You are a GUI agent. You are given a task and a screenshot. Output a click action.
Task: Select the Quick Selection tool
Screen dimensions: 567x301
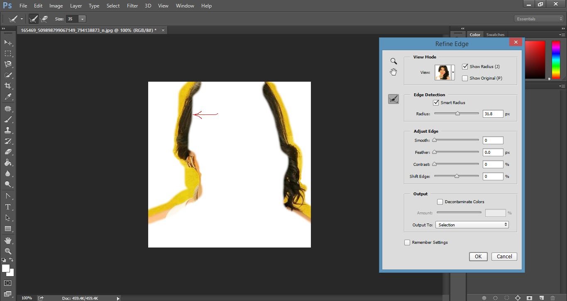coord(8,75)
